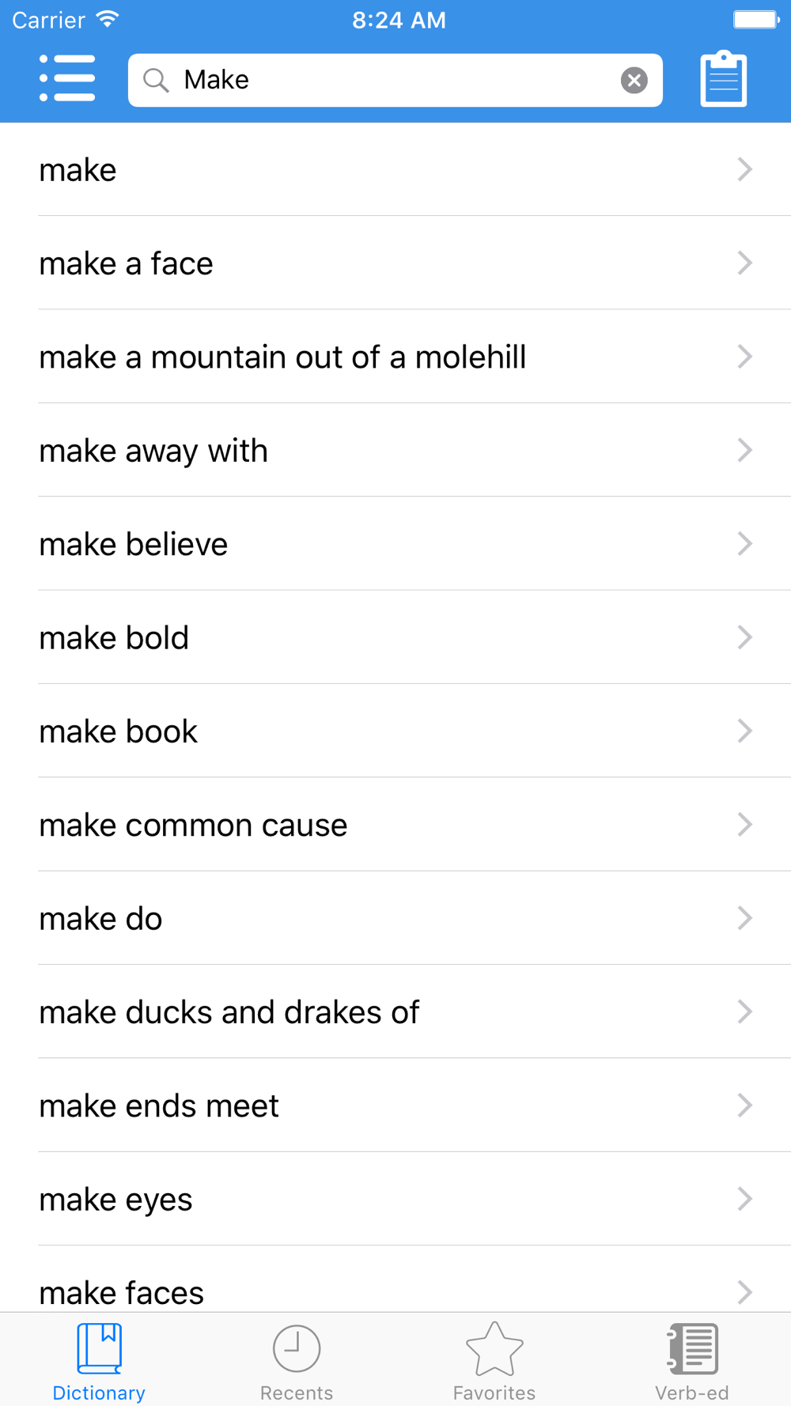Expand the chevron for make a face
This screenshot has height=1406, width=791.
pyautogui.click(x=744, y=263)
